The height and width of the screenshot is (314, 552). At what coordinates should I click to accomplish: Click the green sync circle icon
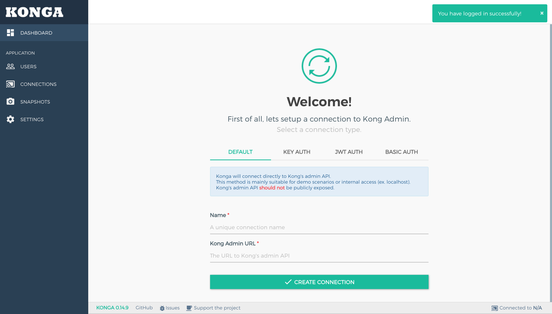tap(319, 66)
